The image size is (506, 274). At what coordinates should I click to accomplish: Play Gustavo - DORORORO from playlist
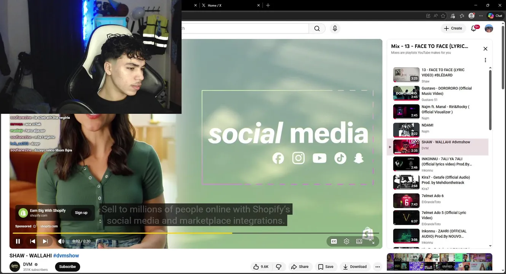[x=437, y=94]
